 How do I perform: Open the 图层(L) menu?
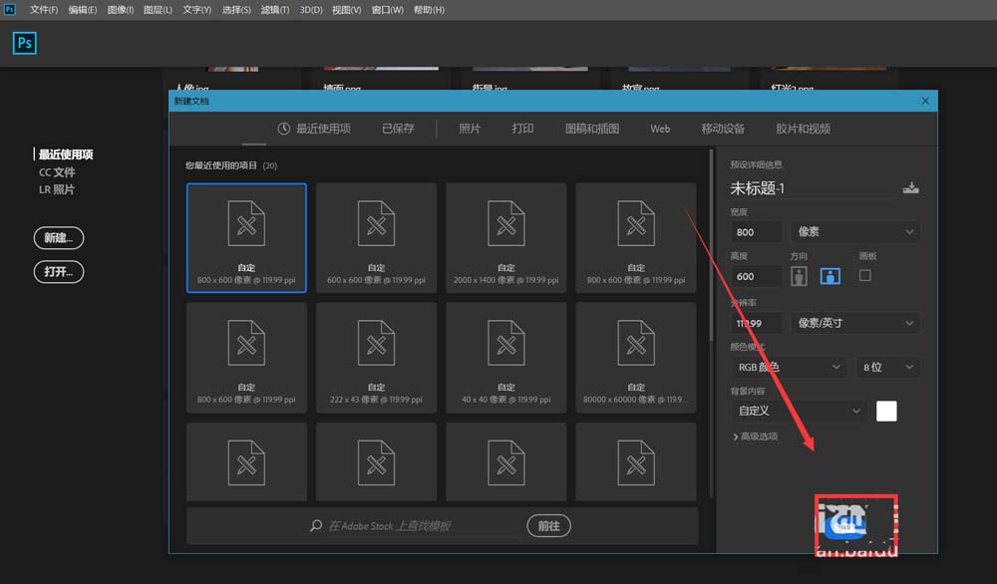click(x=158, y=10)
